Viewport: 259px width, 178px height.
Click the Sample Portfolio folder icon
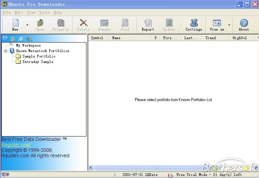18,56
